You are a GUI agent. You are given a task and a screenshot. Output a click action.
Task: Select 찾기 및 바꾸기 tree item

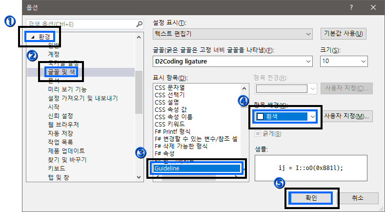tap(67, 160)
